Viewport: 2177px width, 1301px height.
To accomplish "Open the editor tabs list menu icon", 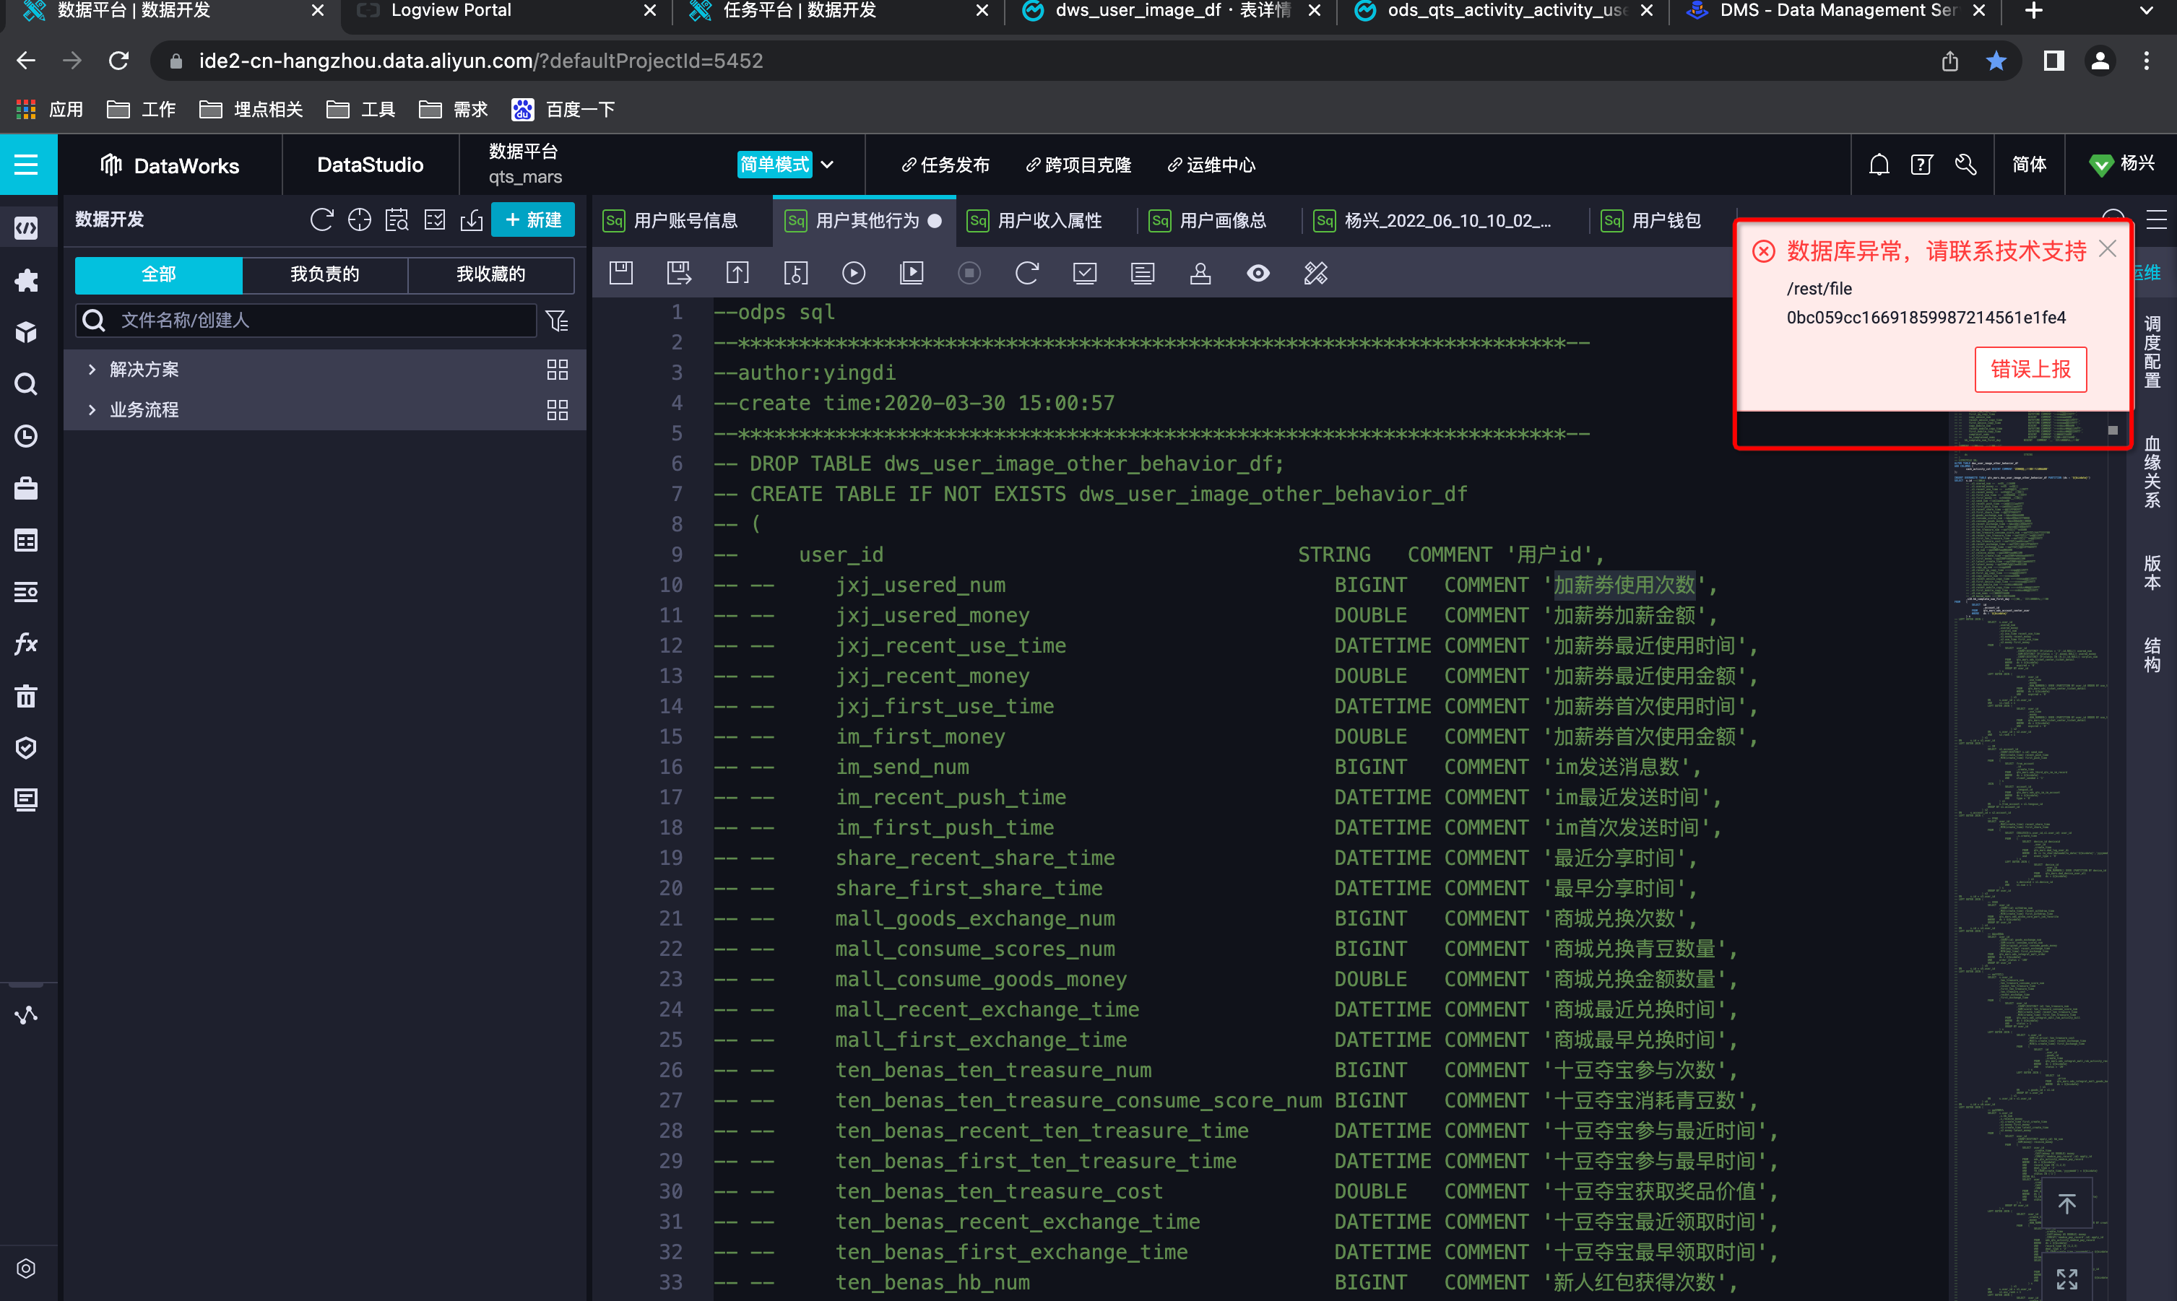I will [x=2157, y=219].
